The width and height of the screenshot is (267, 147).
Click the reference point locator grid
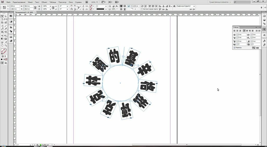click(x=4, y=8)
